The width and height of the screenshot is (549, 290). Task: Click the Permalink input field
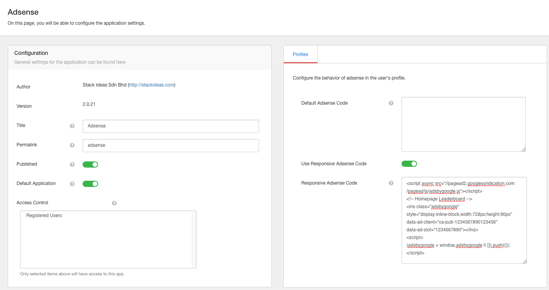click(171, 146)
